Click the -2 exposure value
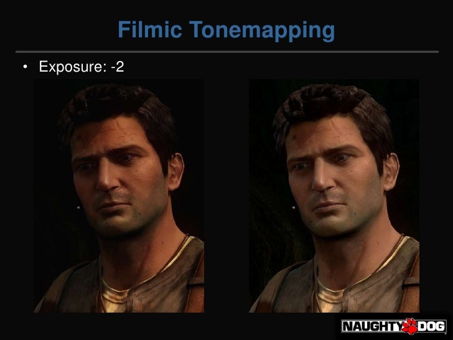453x340 pixels. pos(118,67)
